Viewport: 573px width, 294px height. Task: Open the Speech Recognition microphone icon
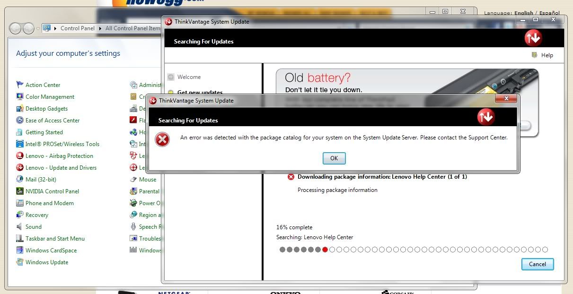[133, 227]
